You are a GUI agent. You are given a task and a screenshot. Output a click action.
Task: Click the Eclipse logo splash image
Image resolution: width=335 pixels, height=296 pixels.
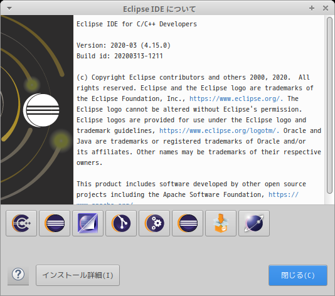tap(37, 110)
